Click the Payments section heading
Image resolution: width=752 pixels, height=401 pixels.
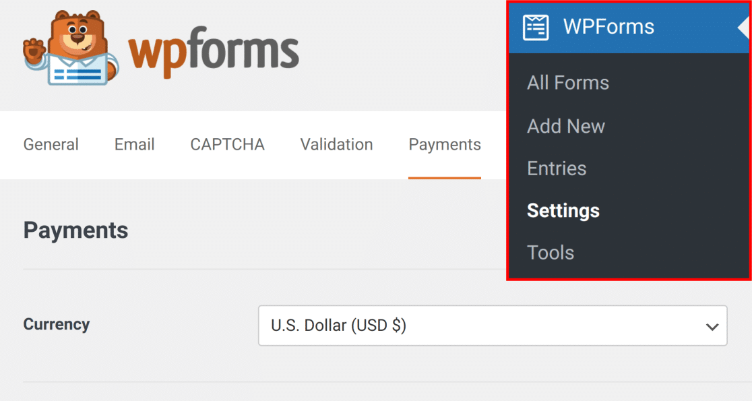[75, 230]
